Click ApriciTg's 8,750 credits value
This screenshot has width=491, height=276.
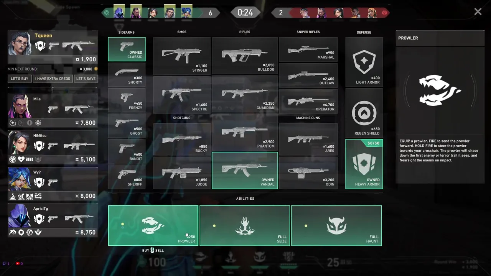pyautogui.click(x=86, y=232)
